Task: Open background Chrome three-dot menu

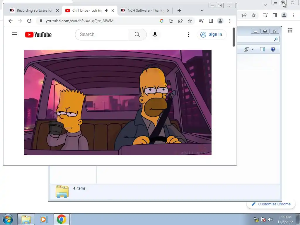Action: point(294,15)
